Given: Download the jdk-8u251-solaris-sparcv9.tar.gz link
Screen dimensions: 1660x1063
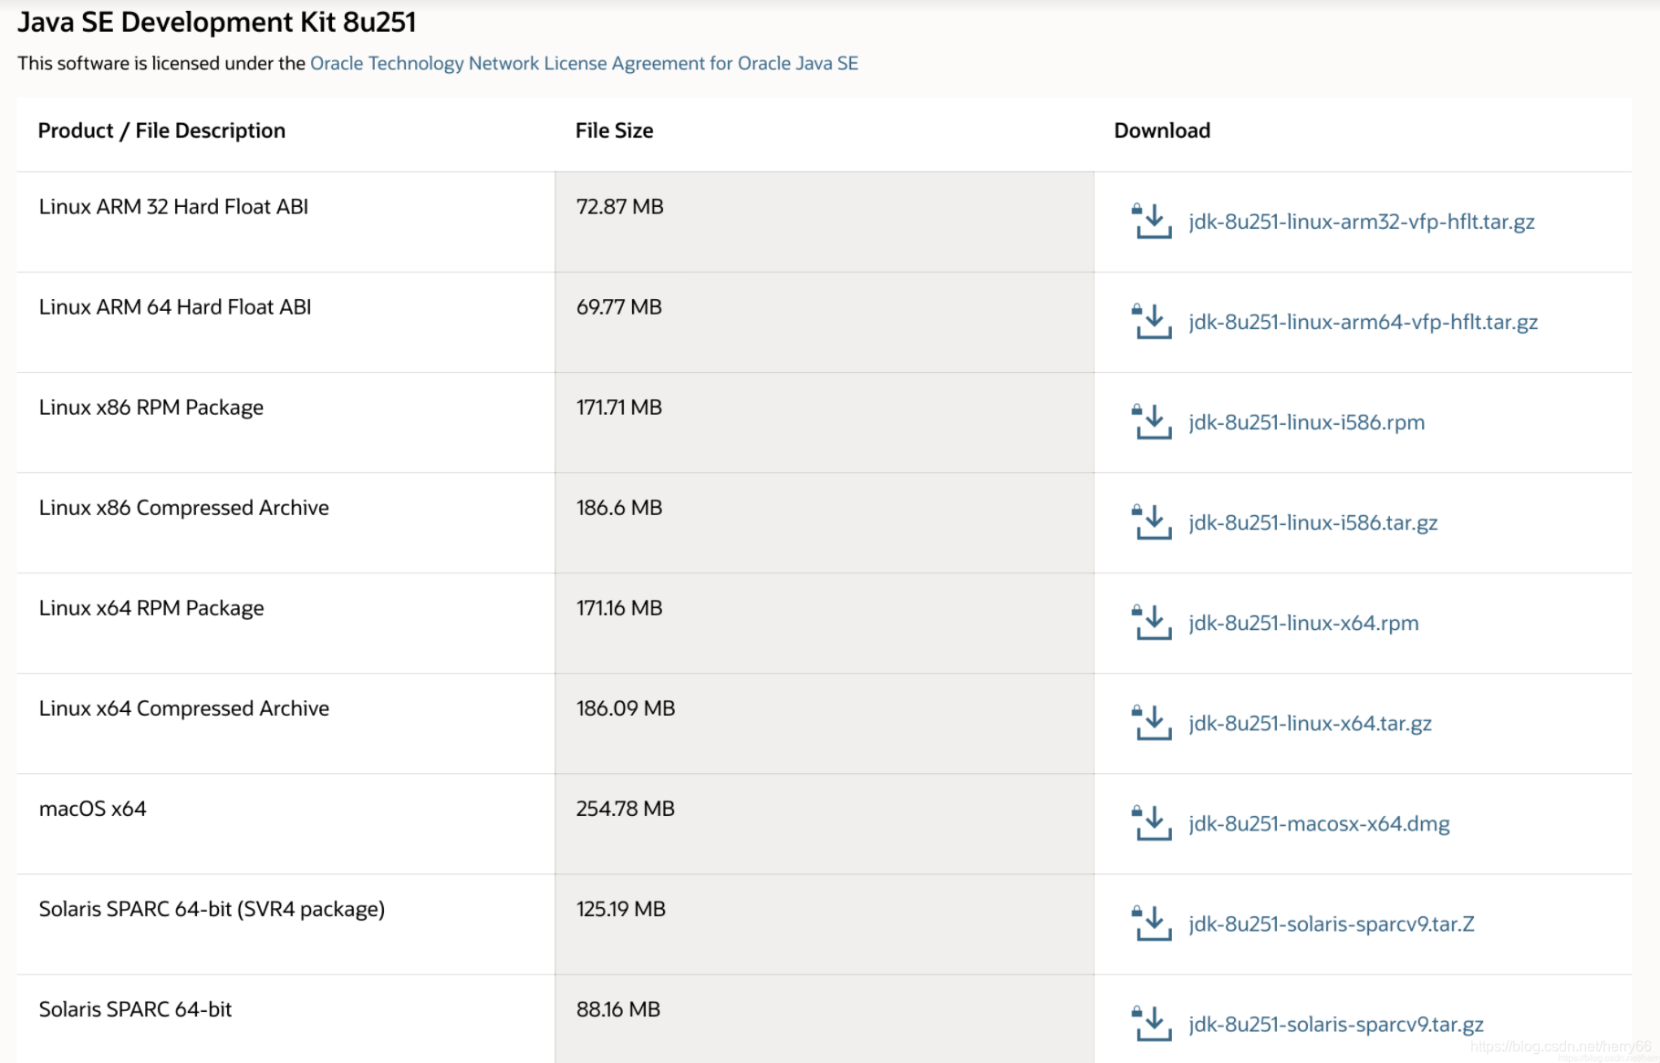Looking at the screenshot, I should click(x=1335, y=1024).
